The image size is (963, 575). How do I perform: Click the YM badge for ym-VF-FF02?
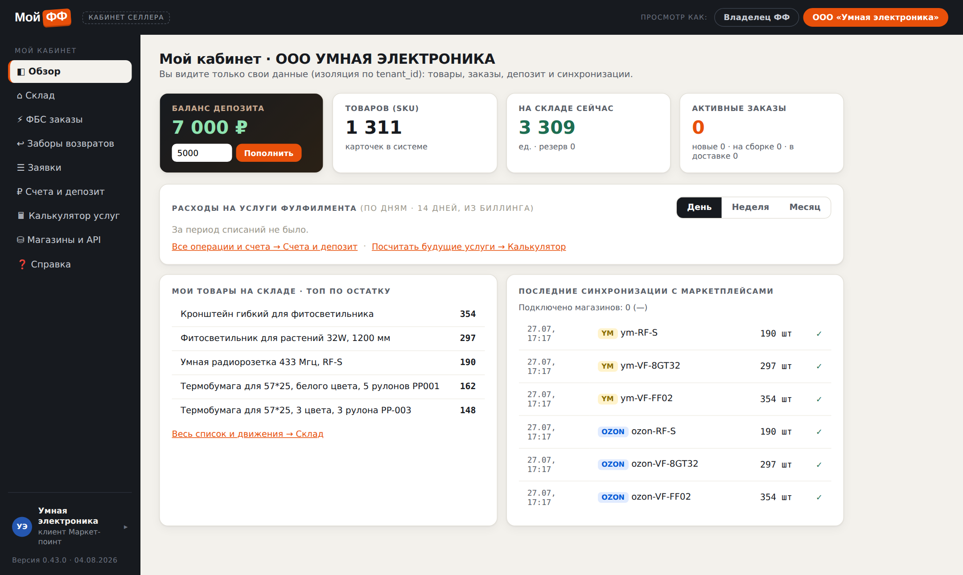coord(607,398)
